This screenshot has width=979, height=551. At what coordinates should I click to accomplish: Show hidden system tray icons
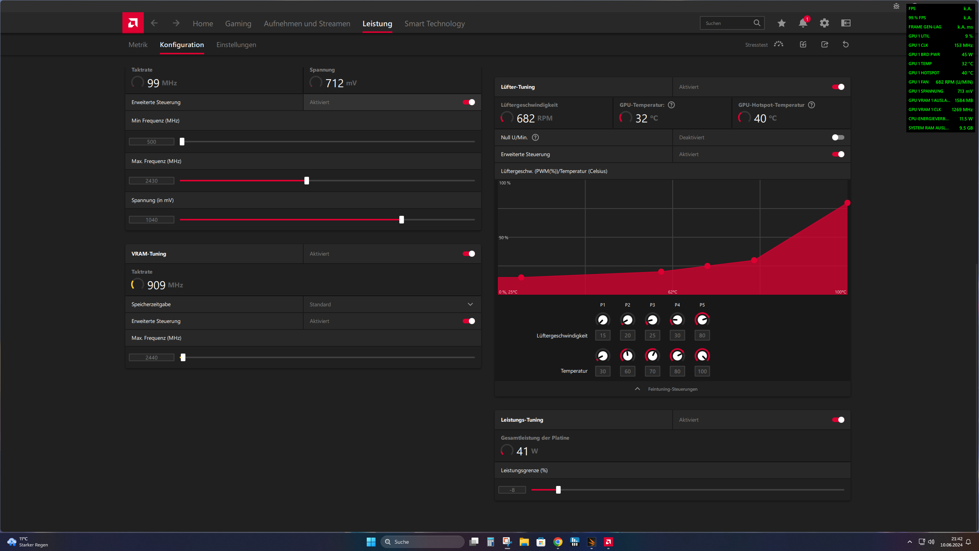coord(909,542)
